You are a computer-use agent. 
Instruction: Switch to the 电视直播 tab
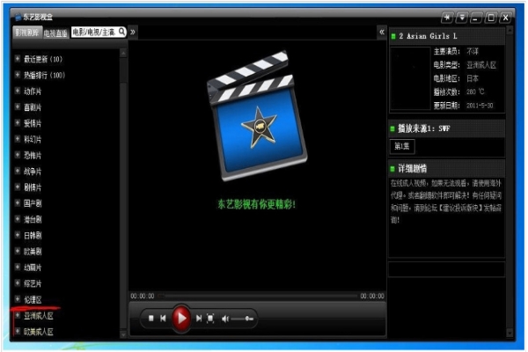pos(55,32)
